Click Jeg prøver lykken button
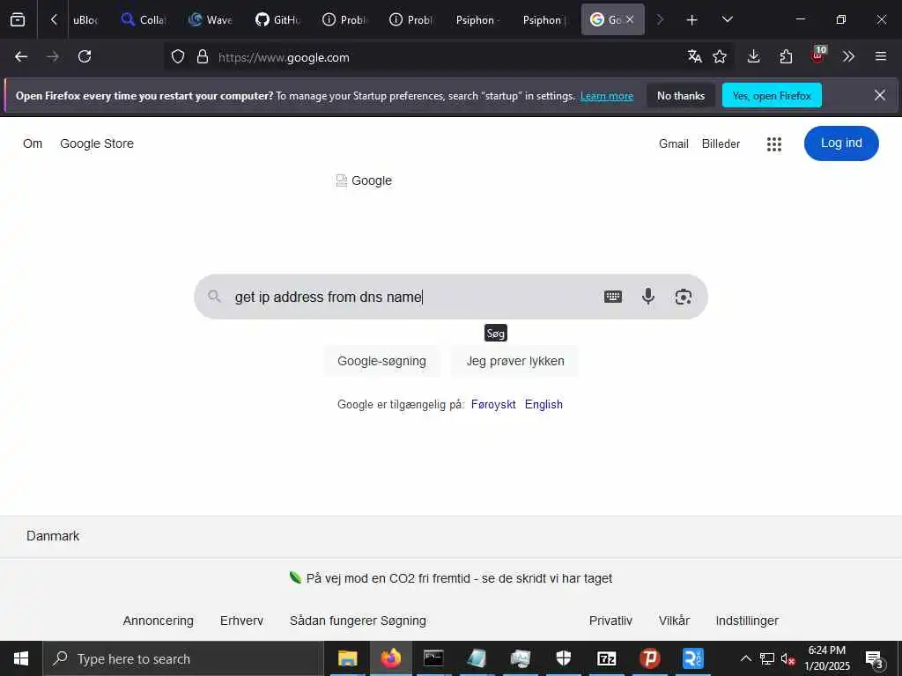The height and width of the screenshot is (676, 902). click(x=514, y=361)
